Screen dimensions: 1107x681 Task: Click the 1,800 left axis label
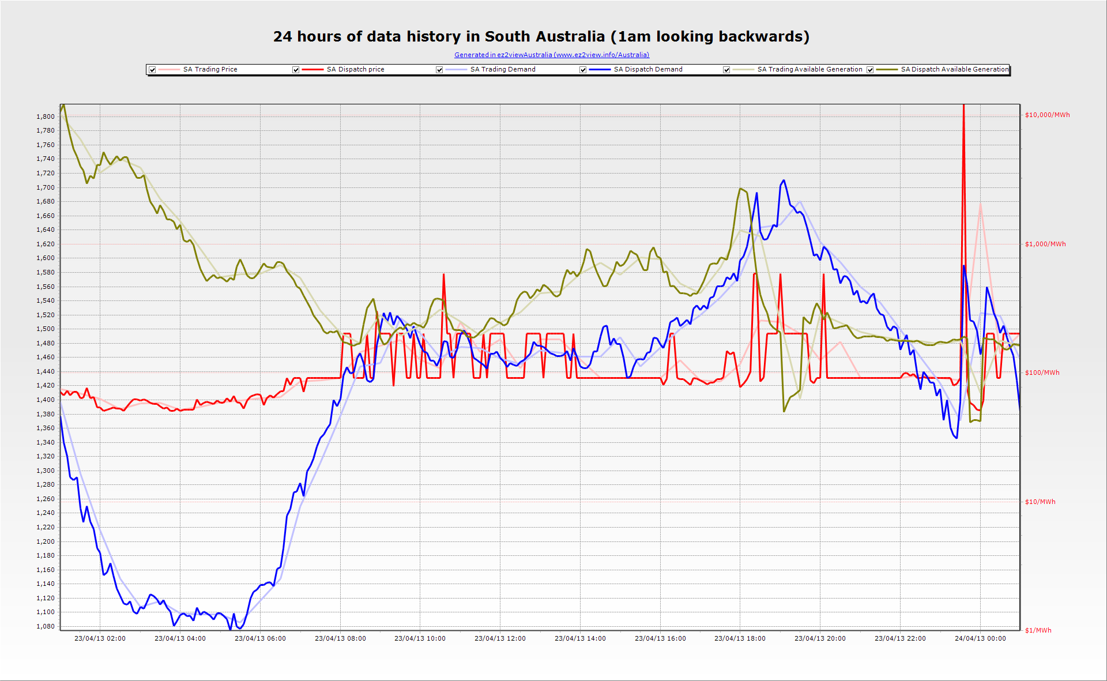pyautogui.click(x=46, y=116)
